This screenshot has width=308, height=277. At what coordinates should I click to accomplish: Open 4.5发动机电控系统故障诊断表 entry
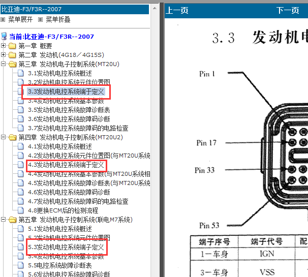click(x=89, y=183)
